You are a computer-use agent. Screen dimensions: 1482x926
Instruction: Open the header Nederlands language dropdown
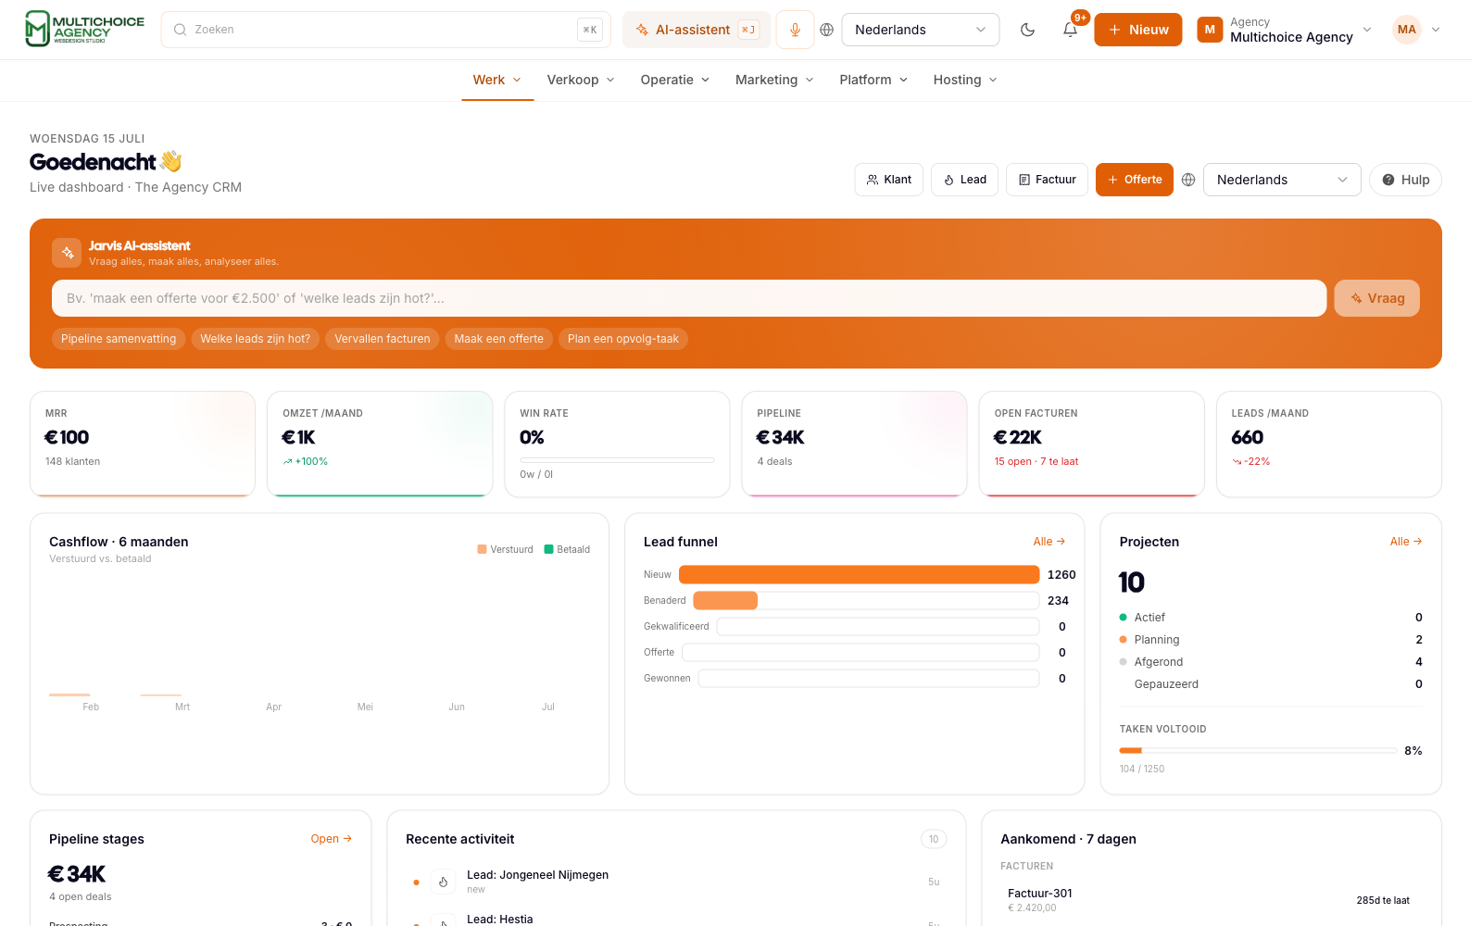(x=921, y=30)
